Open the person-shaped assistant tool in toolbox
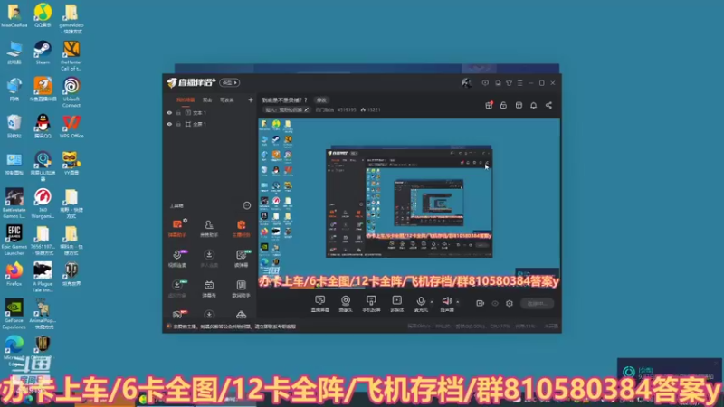724x407 pixels. 209,229
